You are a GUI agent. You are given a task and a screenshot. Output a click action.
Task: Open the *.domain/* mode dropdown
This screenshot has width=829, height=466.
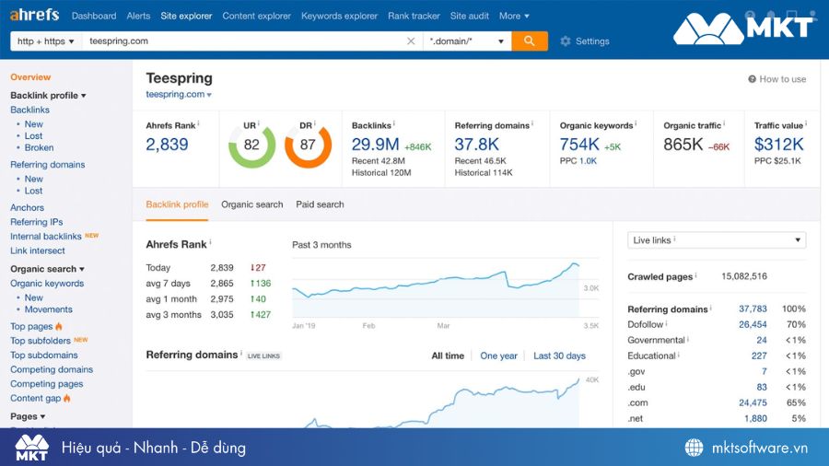467,41
